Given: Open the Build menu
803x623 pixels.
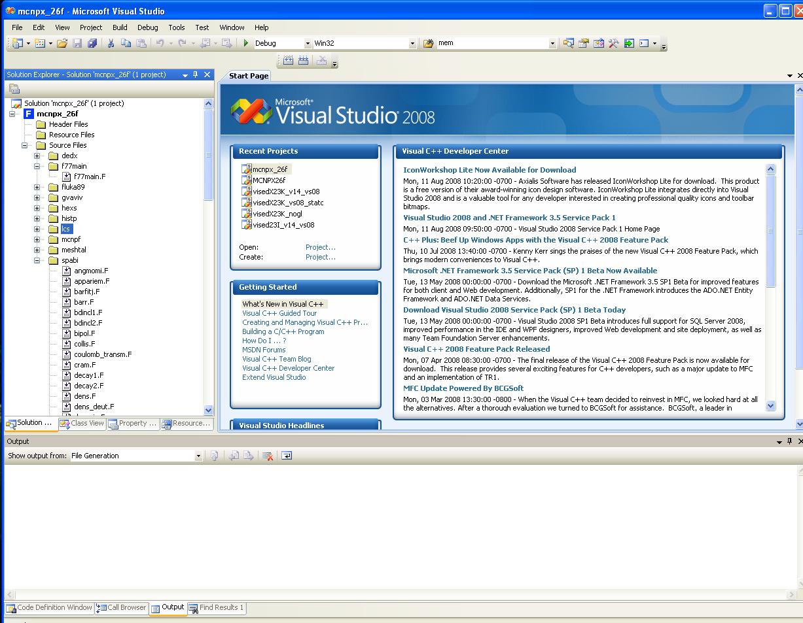Looking at the screenshot, I should [x=120, y=27].
